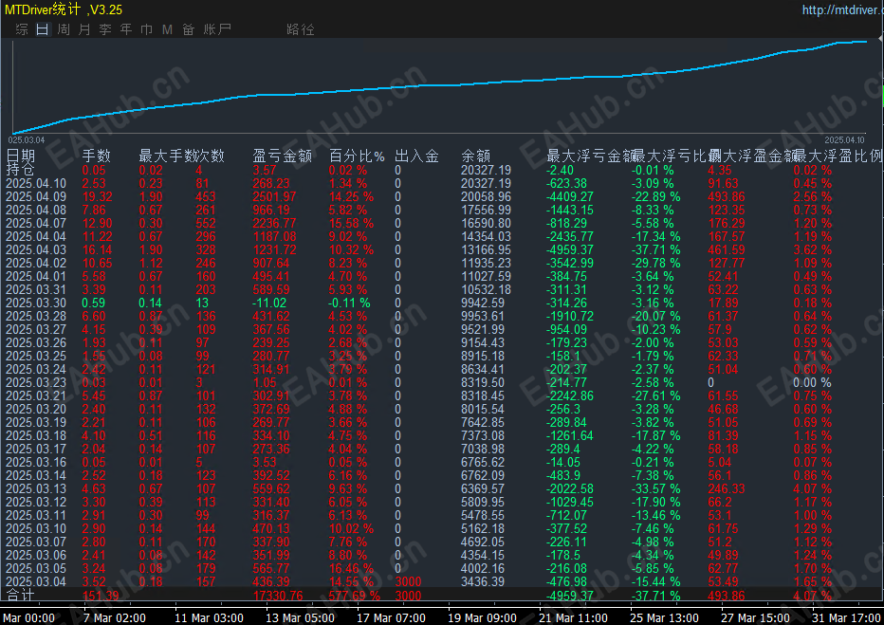Select the 持仓 row label

click(20, 170)
